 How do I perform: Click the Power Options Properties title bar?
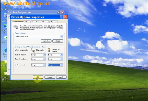coord(35,17)
